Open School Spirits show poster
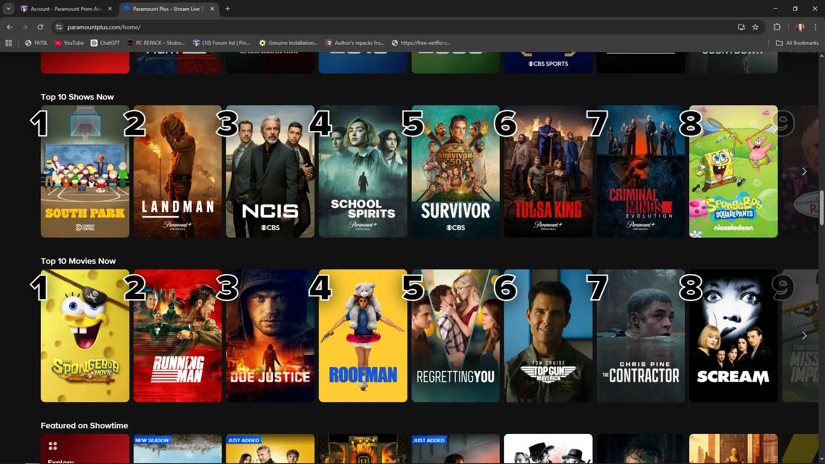825x464 pixels. click(363, 171)
